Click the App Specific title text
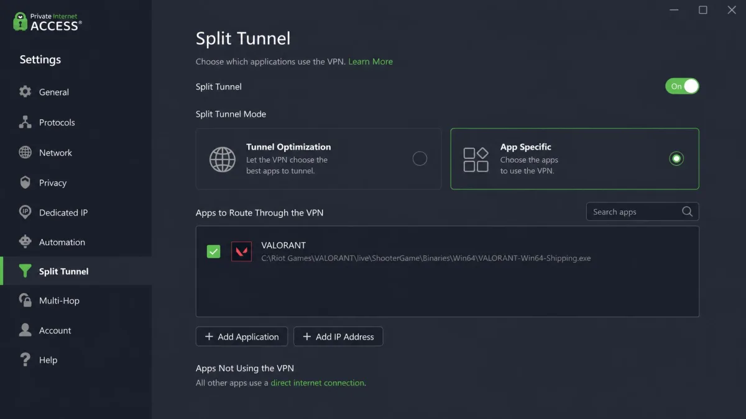This screenshot has width=746, height=419. 526,147
